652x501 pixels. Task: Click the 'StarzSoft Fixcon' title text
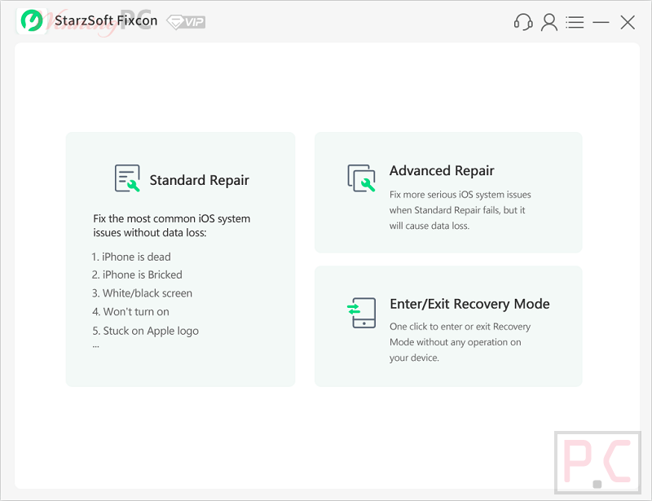coord(106,21)
